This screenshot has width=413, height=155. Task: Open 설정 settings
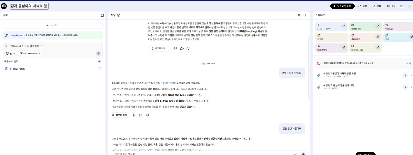391,6
